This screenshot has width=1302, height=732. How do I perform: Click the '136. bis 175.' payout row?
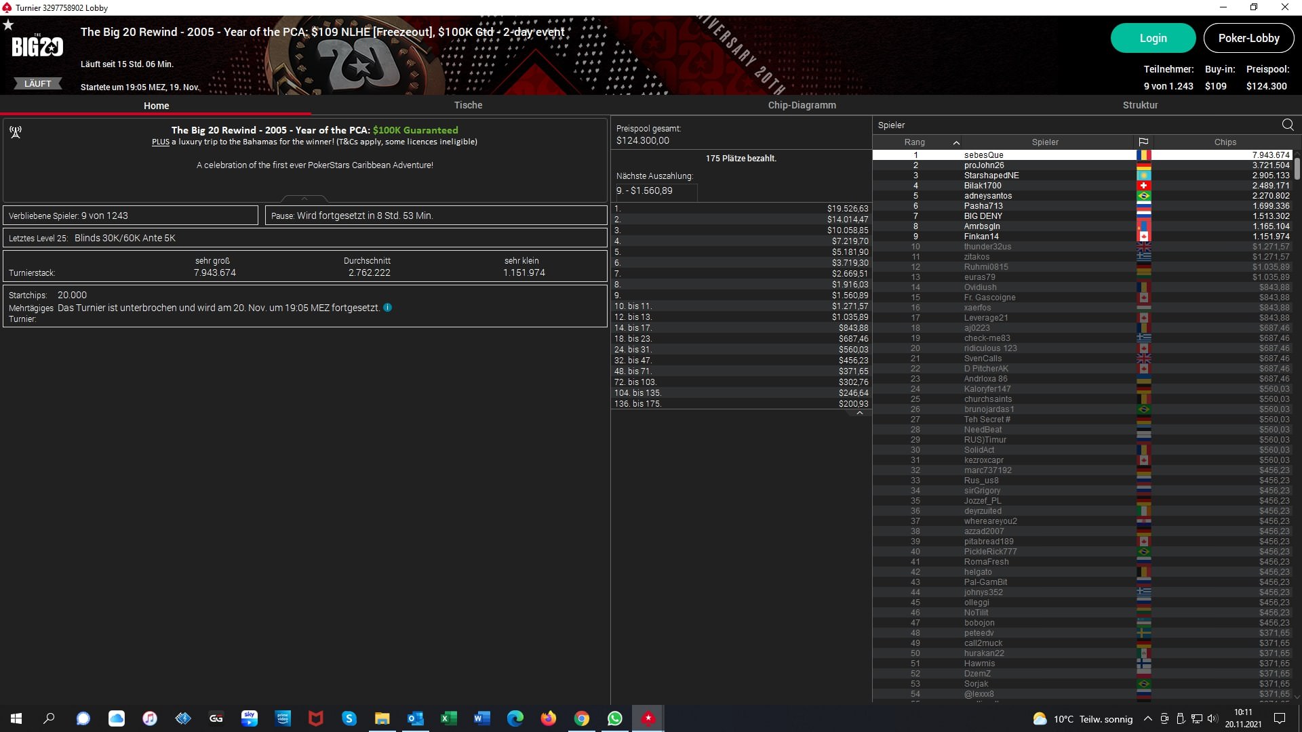pyautogui.click(x=741, y=404)
